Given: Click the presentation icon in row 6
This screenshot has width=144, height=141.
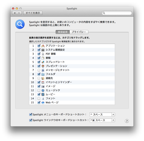Looking at the screenshot, I should coord(43,66).
